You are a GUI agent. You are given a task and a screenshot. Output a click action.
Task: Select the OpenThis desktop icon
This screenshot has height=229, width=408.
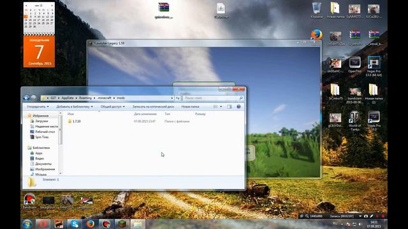[354, 65]
